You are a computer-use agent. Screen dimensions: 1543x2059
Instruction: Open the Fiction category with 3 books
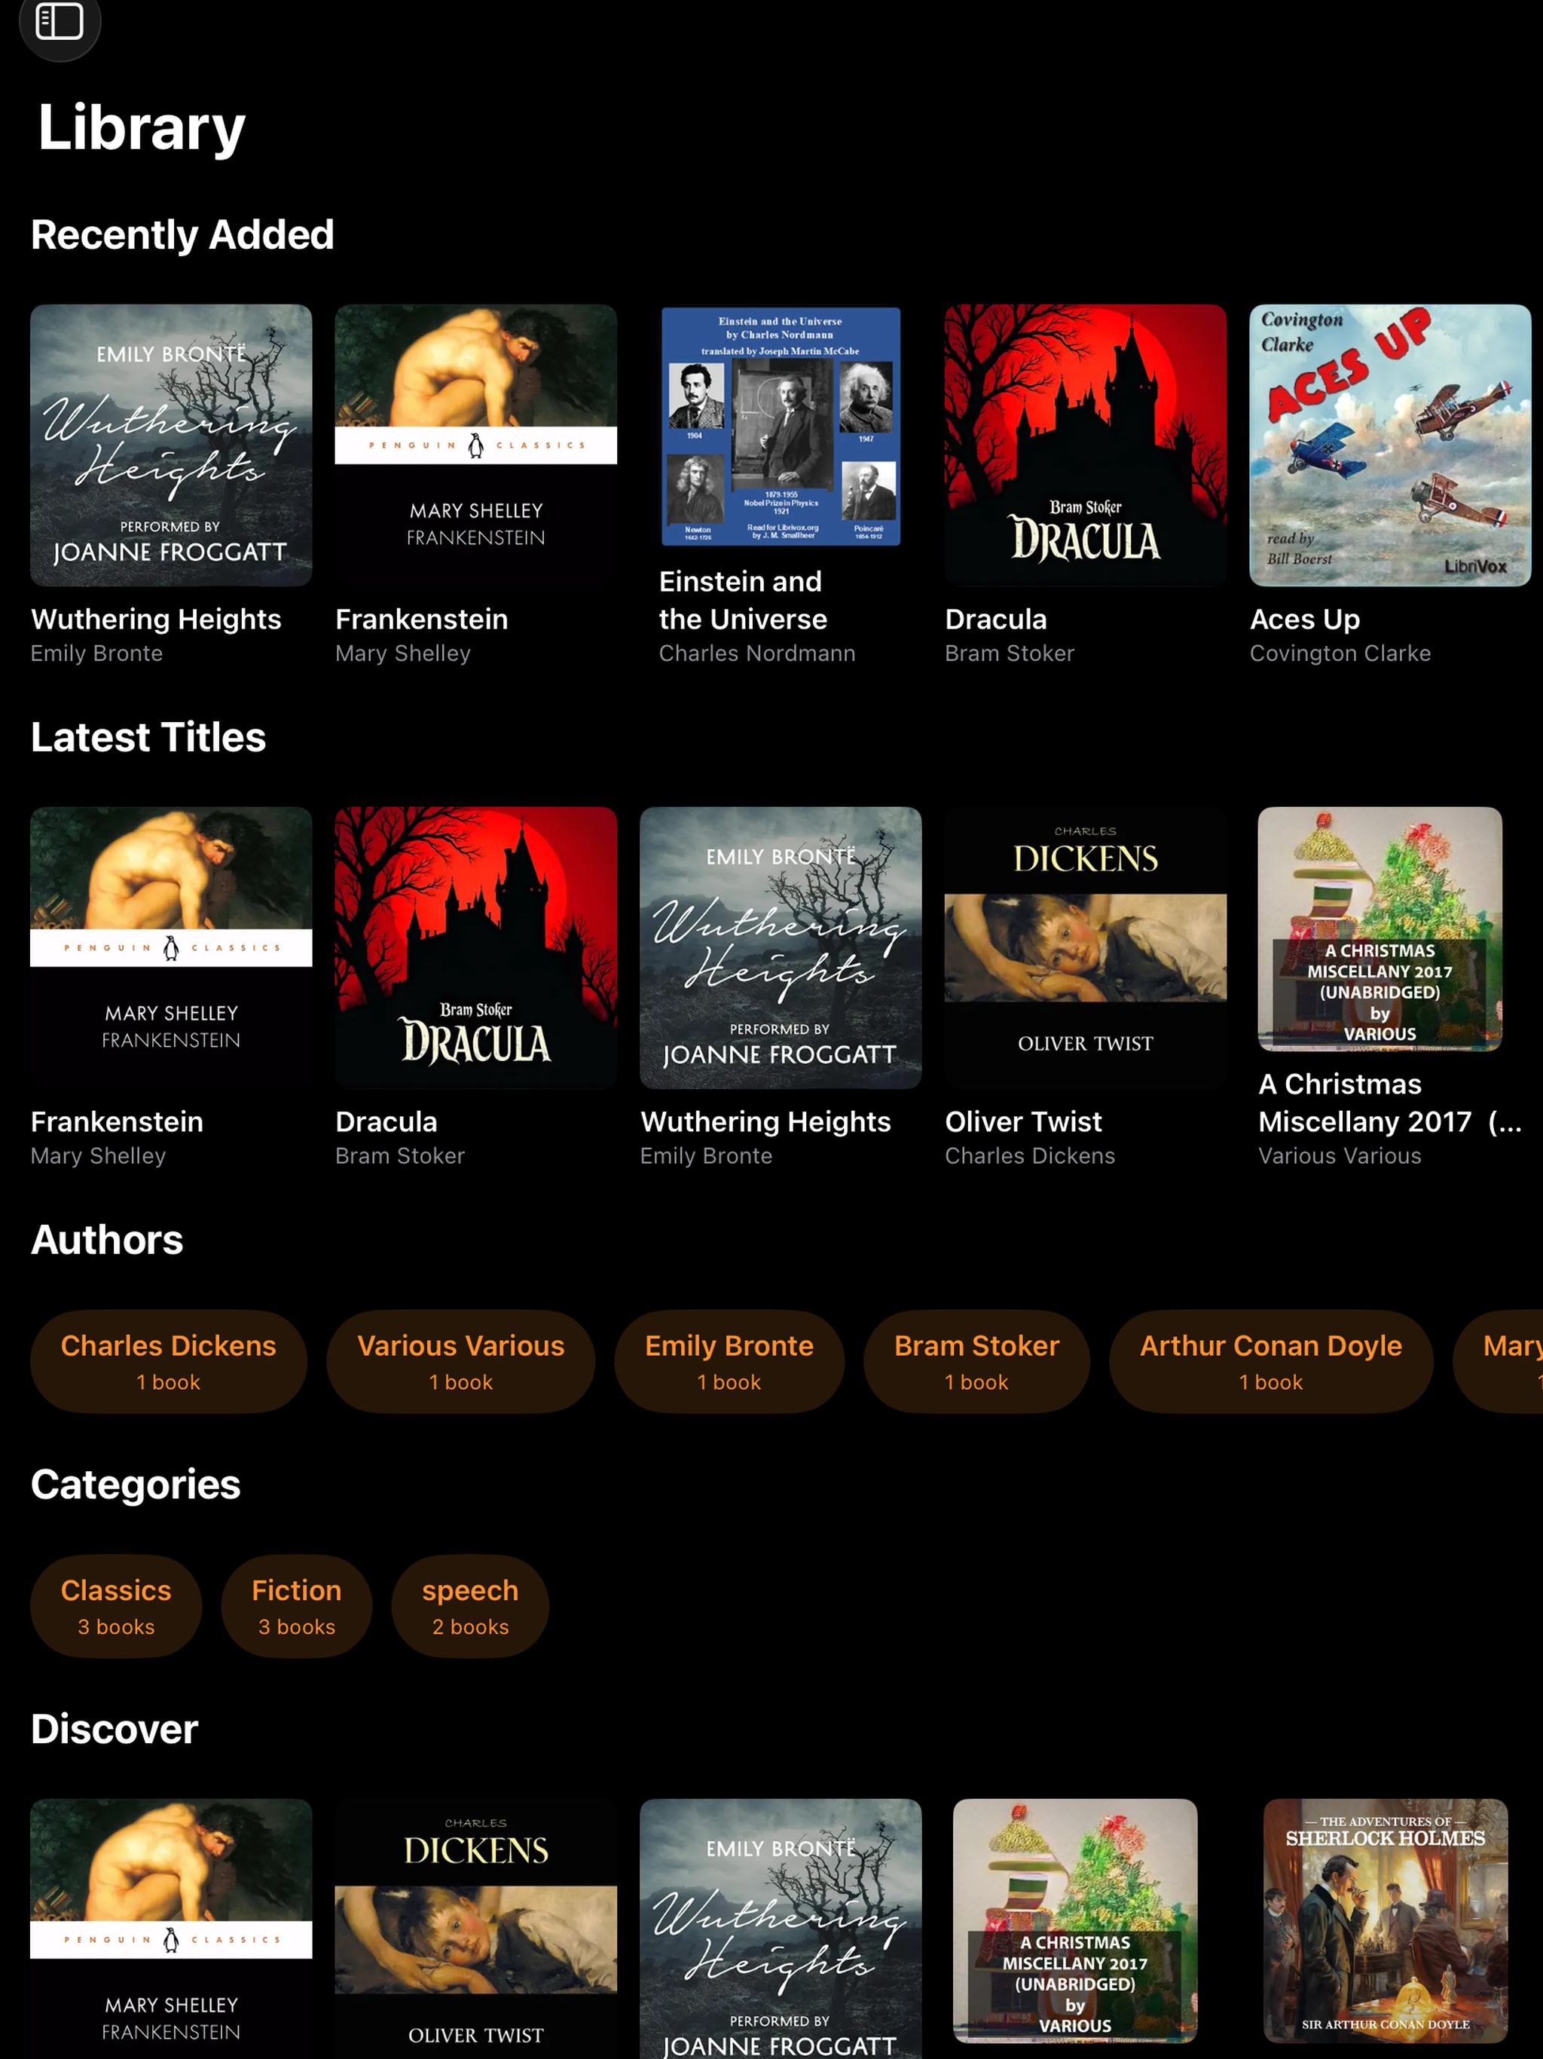[x=297, y=1607]
